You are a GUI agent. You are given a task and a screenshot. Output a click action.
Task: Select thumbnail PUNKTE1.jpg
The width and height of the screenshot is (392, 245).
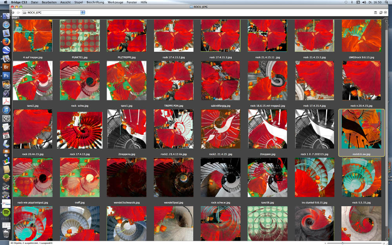80,36
